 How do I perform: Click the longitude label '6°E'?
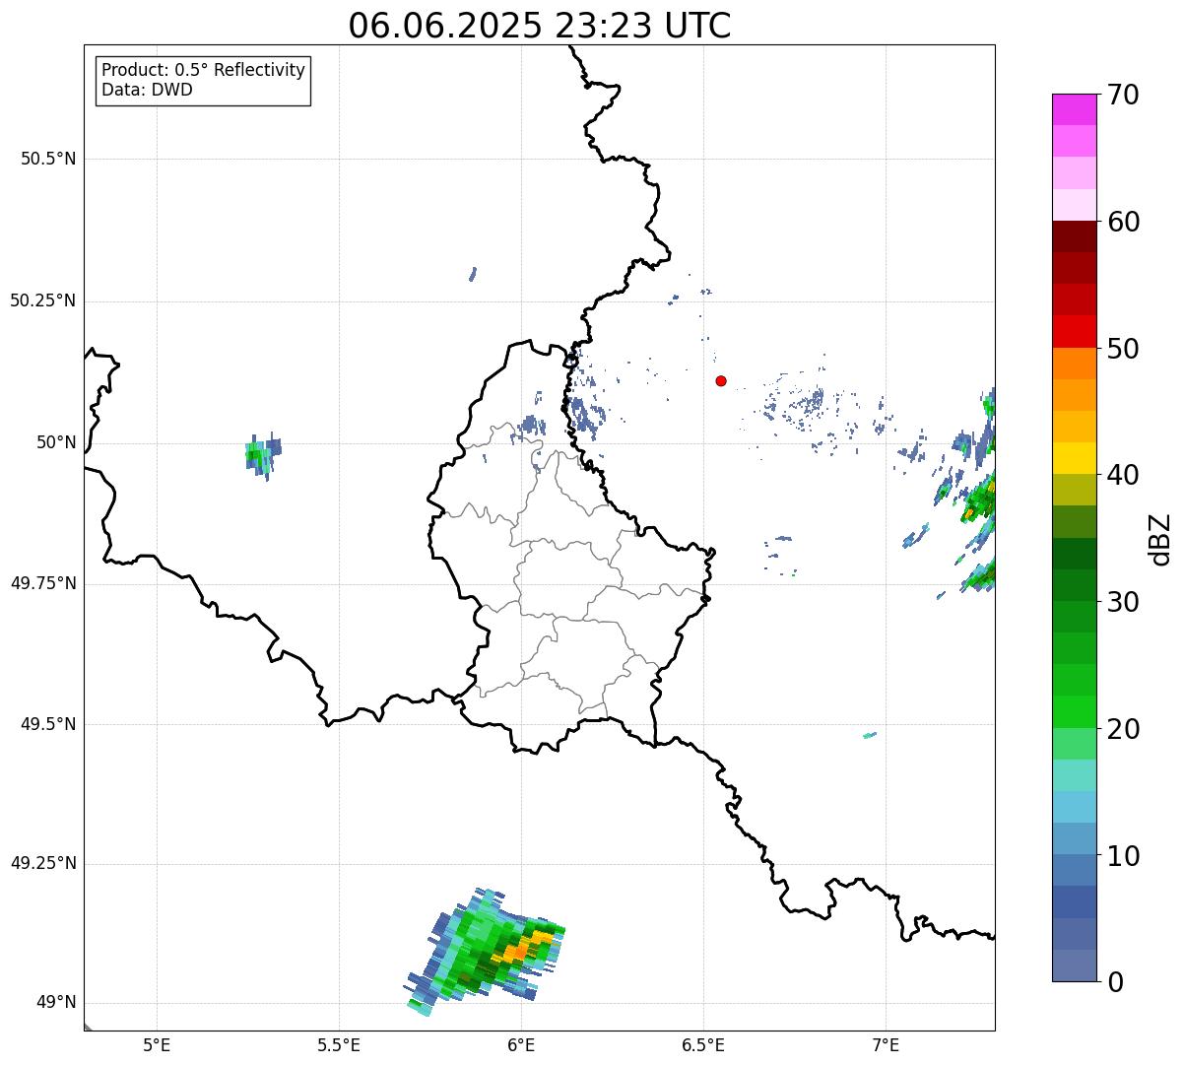click(x=521, y=1045)
